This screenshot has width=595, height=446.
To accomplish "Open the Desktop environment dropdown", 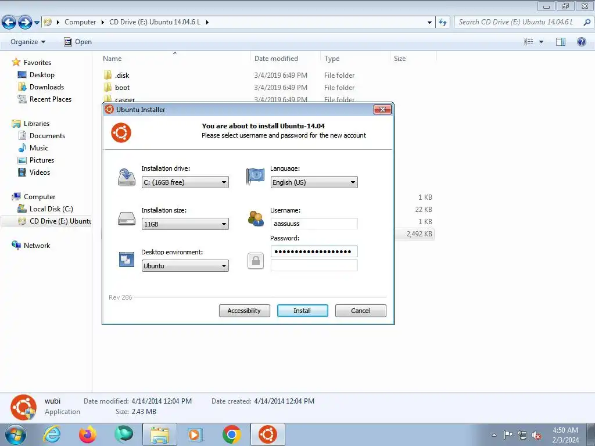I will coord(185,265).
